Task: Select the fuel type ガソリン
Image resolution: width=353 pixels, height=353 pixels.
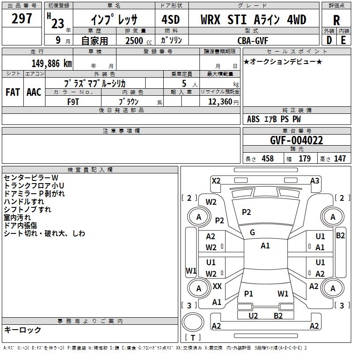Action: coord(171,40)
